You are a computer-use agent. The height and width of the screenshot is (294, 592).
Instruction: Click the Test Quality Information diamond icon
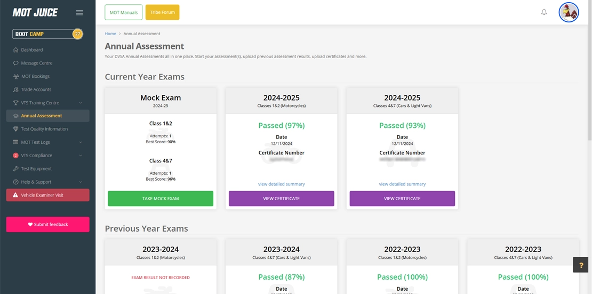coord(15,129)
